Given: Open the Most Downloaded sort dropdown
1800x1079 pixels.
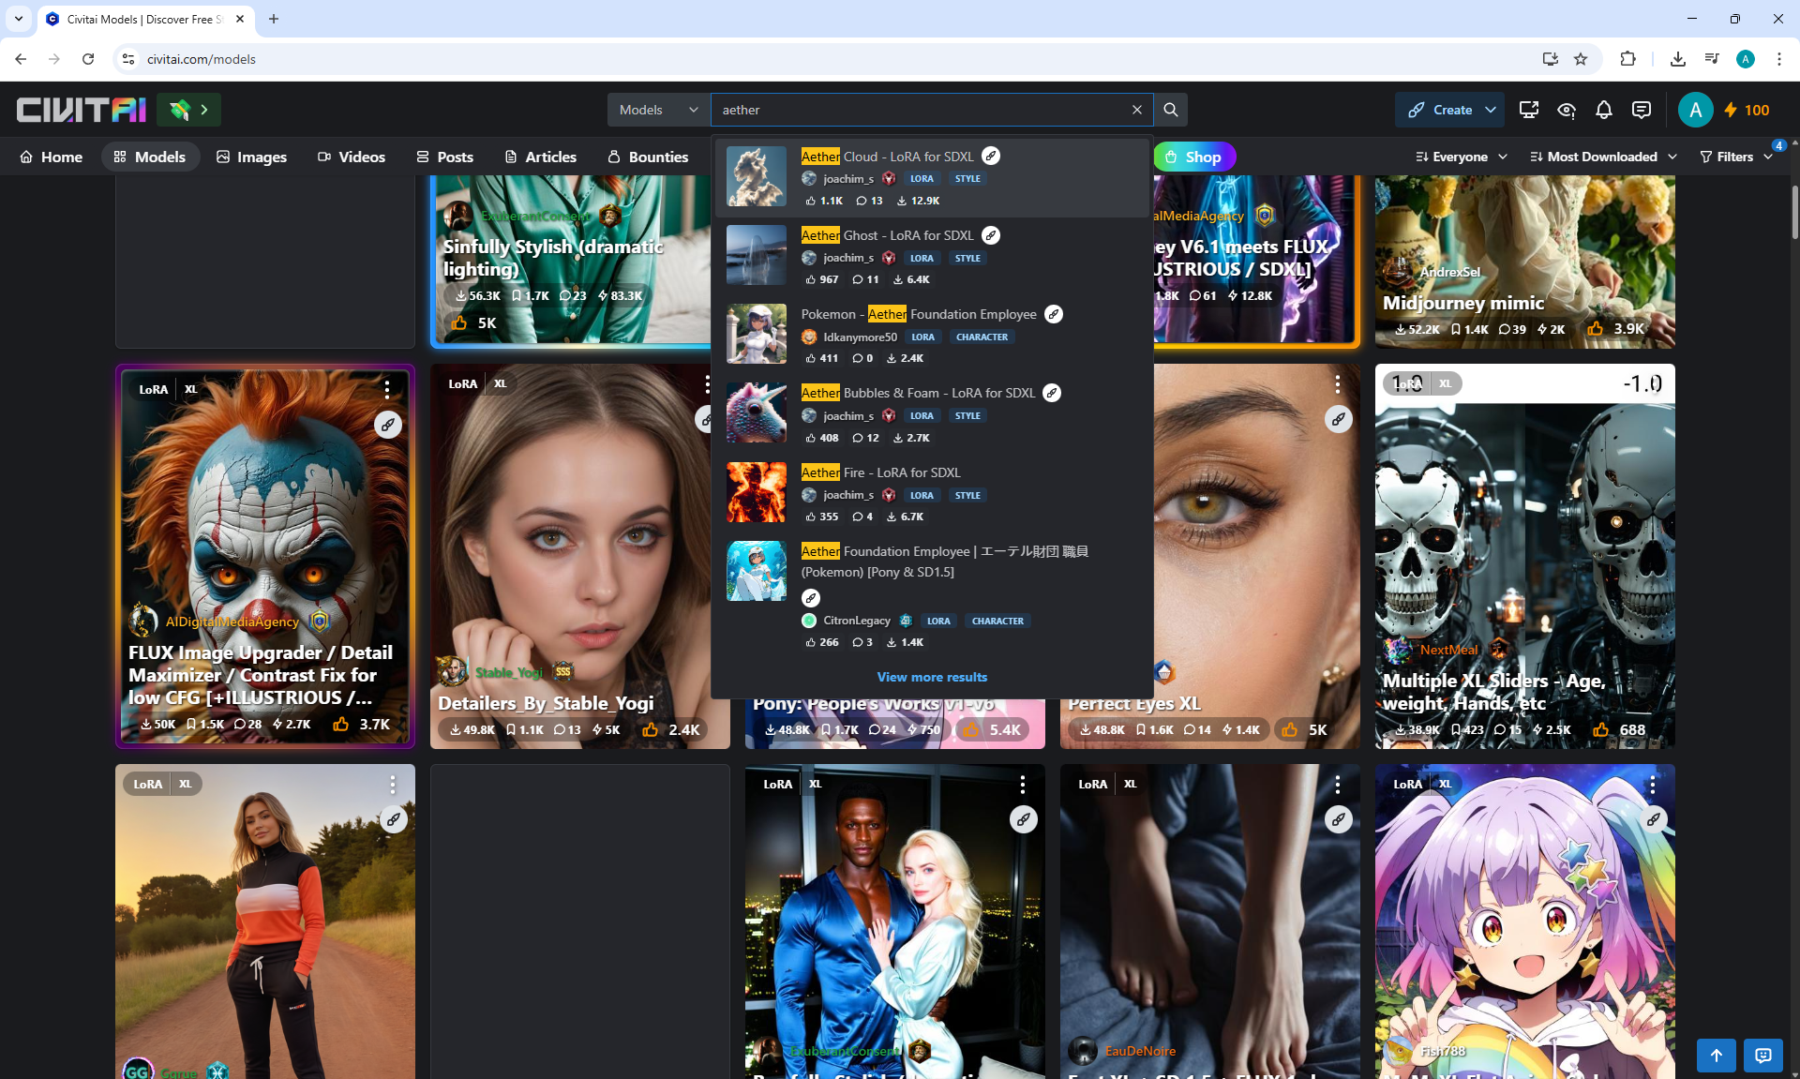Looking at the screenshot, I should coord(1603,157).
